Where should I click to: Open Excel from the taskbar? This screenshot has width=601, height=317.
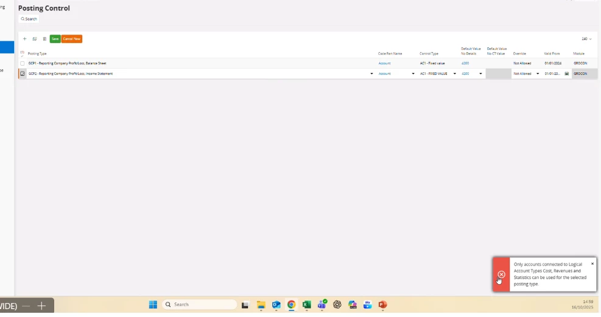click(x=307, y=305)
